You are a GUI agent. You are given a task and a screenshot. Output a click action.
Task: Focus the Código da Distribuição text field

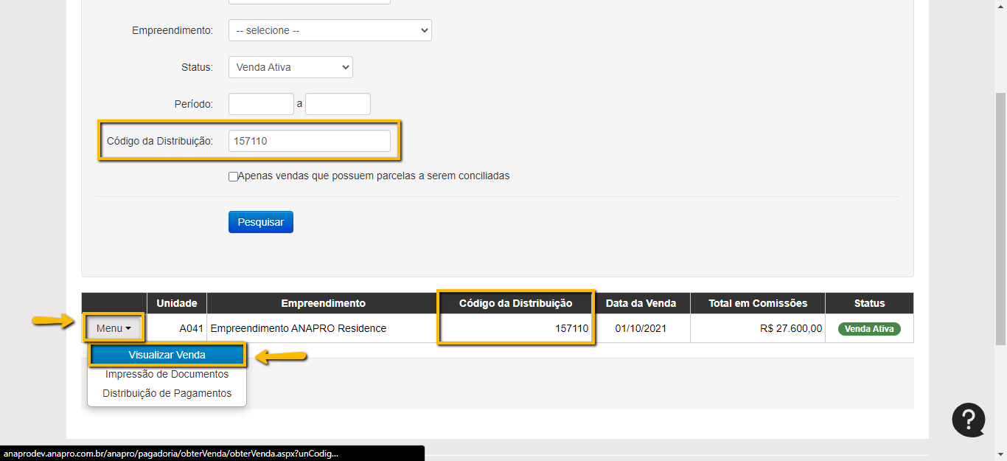pos(309,141)
